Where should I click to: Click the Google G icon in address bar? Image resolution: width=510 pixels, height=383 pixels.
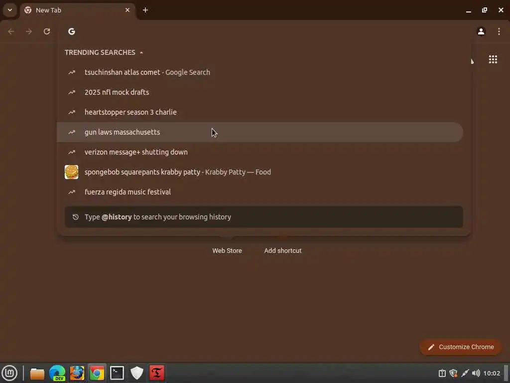72,31
